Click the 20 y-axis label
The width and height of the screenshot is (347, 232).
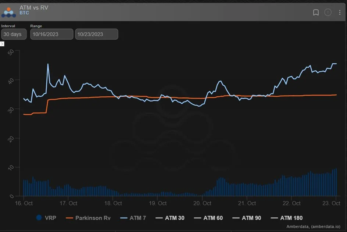click(x=11, y=139)
